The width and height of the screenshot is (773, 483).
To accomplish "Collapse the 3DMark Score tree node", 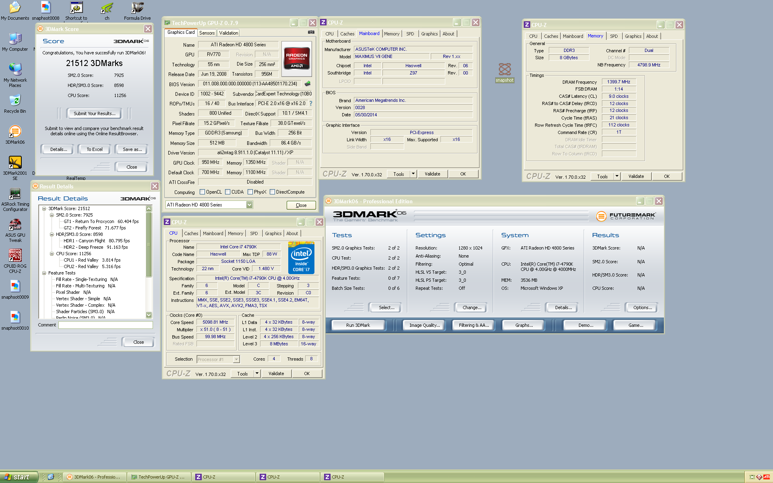I will click(x=44, y=208).
